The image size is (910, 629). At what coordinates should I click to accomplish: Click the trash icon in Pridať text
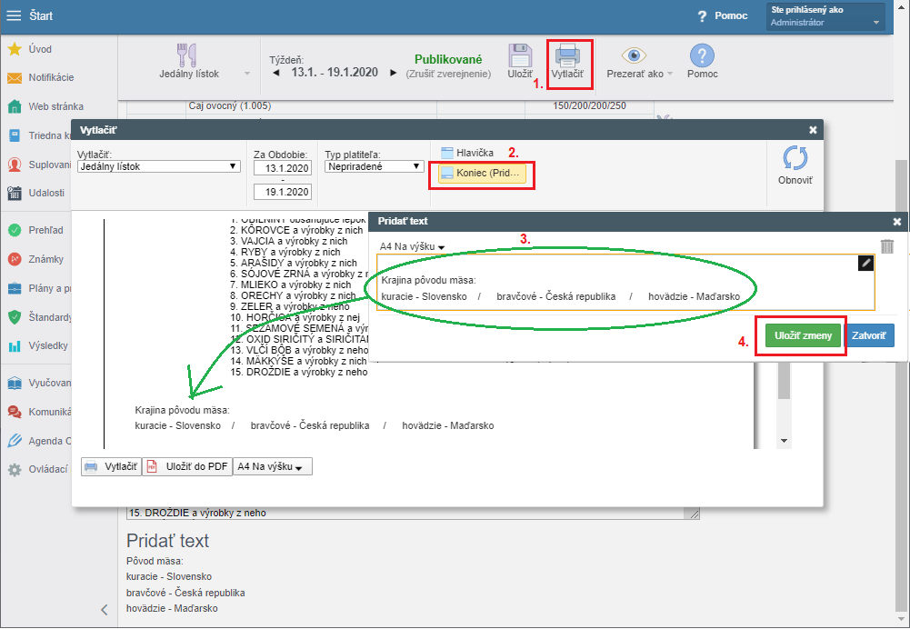887,246
